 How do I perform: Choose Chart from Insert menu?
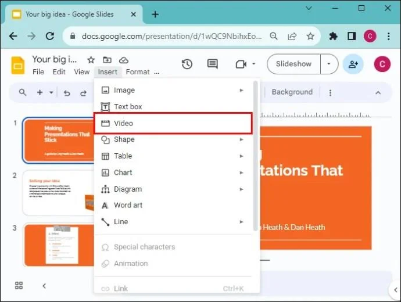173,172
